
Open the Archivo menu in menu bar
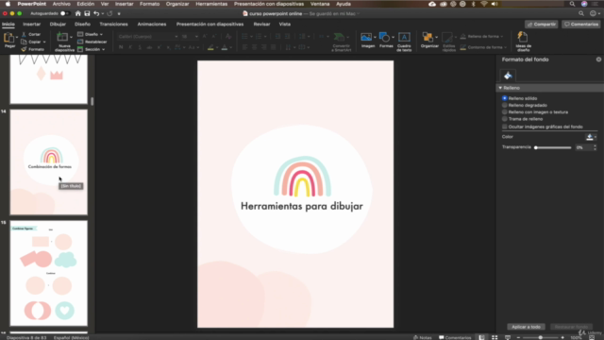pyautogui.click(x=61, y=4)
